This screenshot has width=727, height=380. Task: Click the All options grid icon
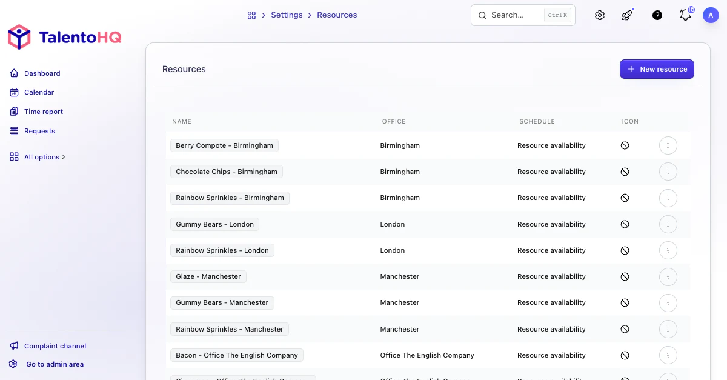(15, 157)
